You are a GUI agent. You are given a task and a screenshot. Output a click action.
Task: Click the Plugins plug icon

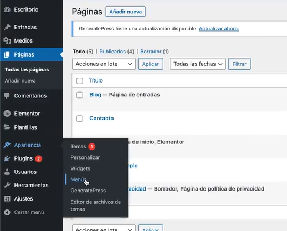(x=7, y=158)
